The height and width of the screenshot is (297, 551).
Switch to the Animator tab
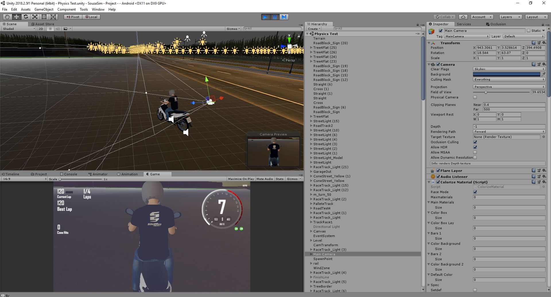pyautogui.click(x=98, y=174)
